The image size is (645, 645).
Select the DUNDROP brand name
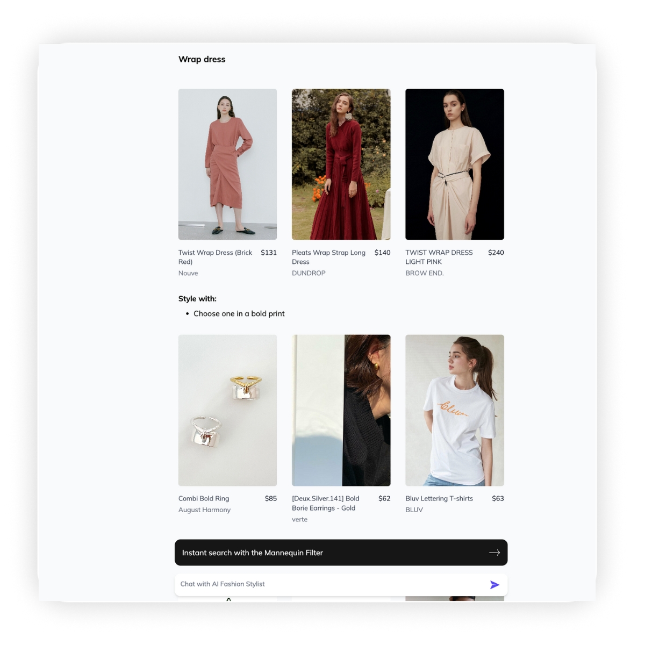pos(309,273)
